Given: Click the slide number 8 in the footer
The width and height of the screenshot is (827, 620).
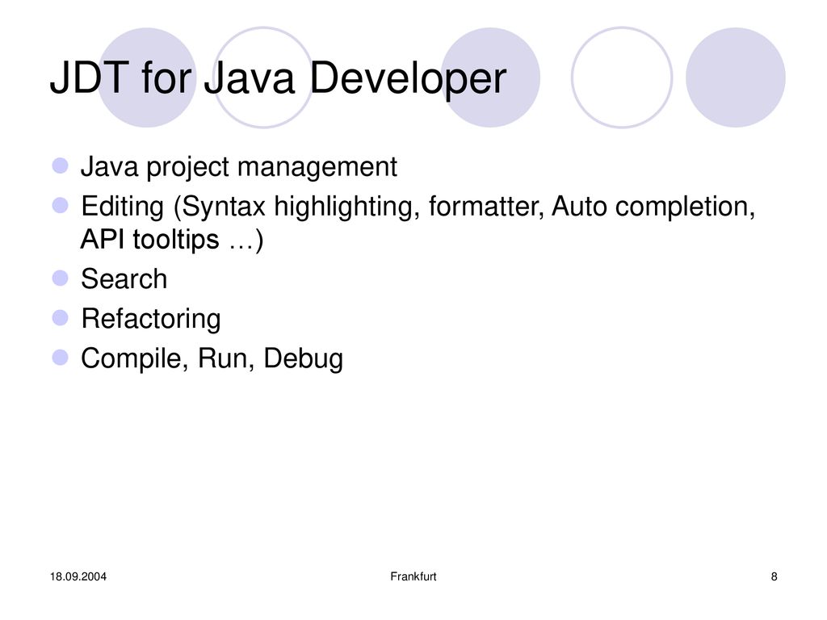Looking at the screenshot, I should coord(774,576).
